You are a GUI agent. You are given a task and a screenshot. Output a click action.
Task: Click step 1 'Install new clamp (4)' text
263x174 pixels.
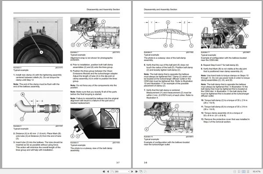38,77
